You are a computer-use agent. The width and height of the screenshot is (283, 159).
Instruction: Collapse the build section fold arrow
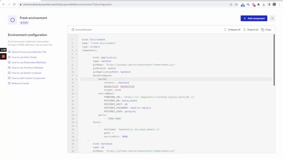tap(76, 79)
